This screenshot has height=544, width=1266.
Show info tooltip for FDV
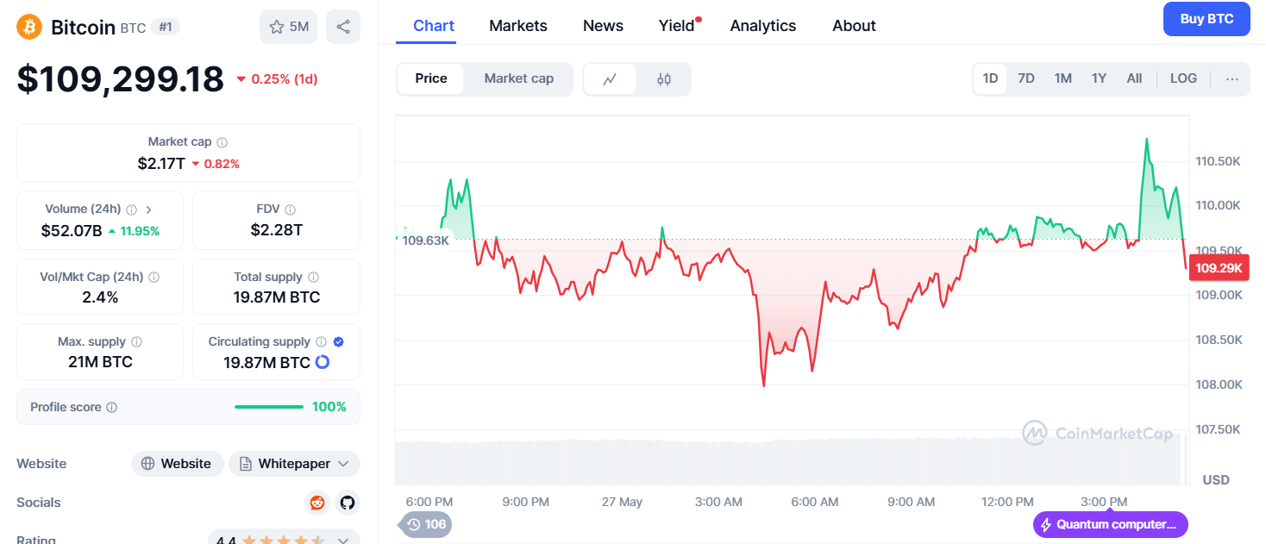pos(291,209)
